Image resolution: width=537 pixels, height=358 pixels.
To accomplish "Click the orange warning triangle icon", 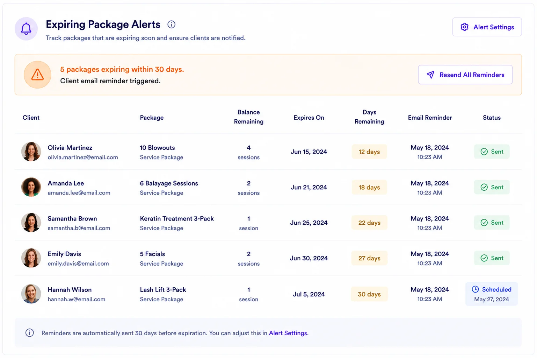I will 37,75.
